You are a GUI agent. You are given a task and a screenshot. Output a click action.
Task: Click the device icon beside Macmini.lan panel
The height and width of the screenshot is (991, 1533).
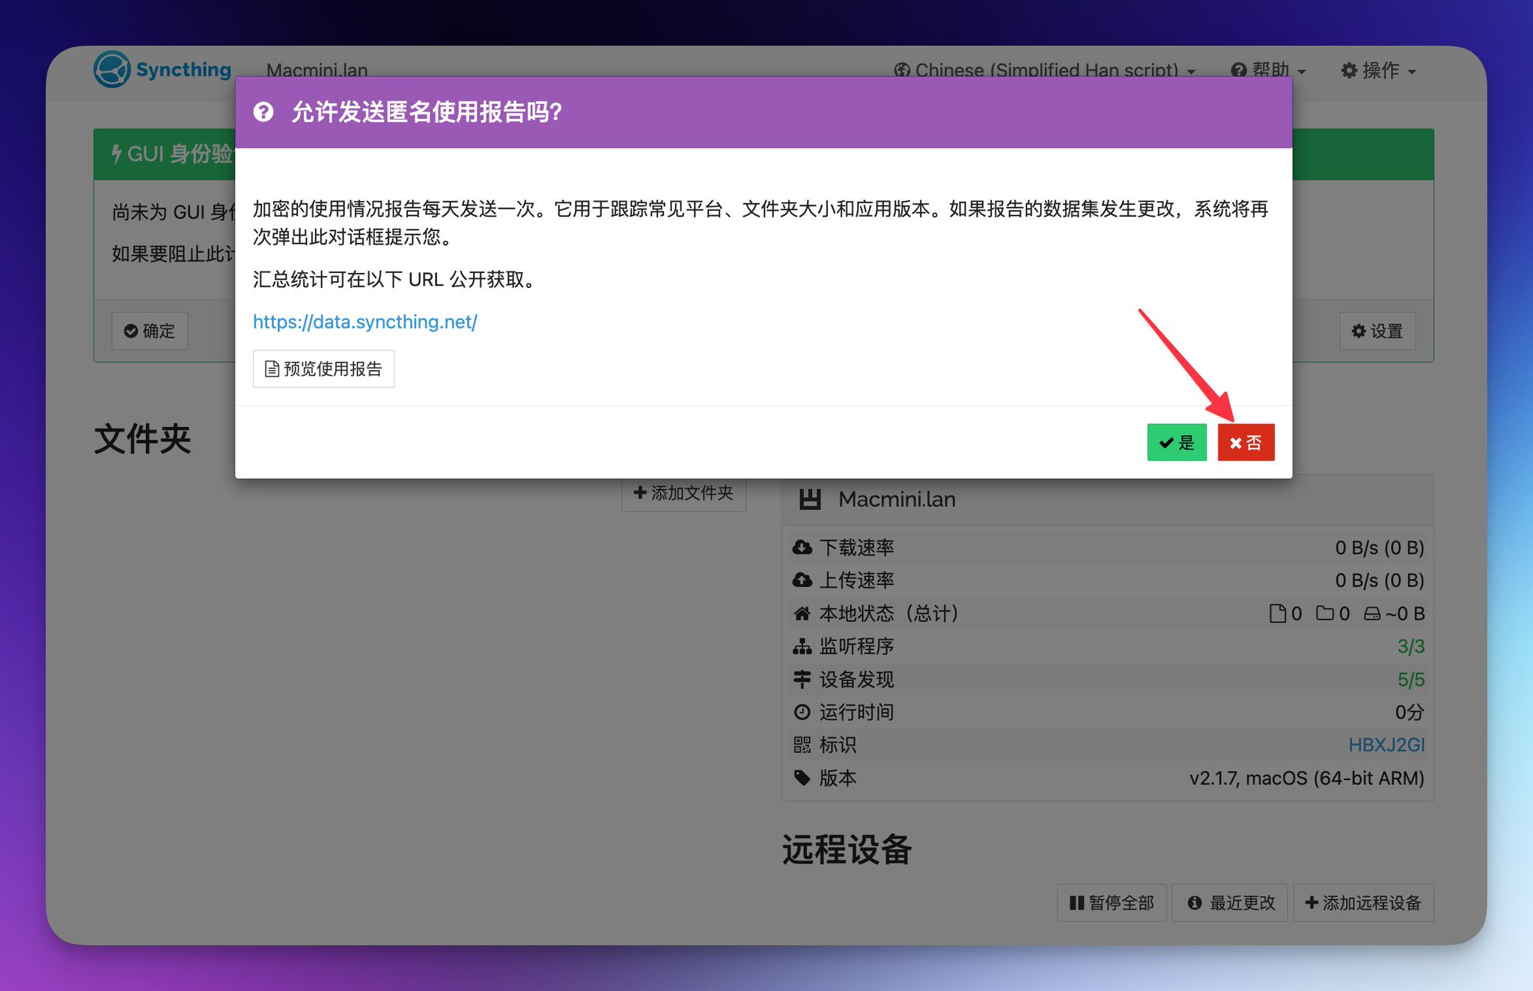810,500
